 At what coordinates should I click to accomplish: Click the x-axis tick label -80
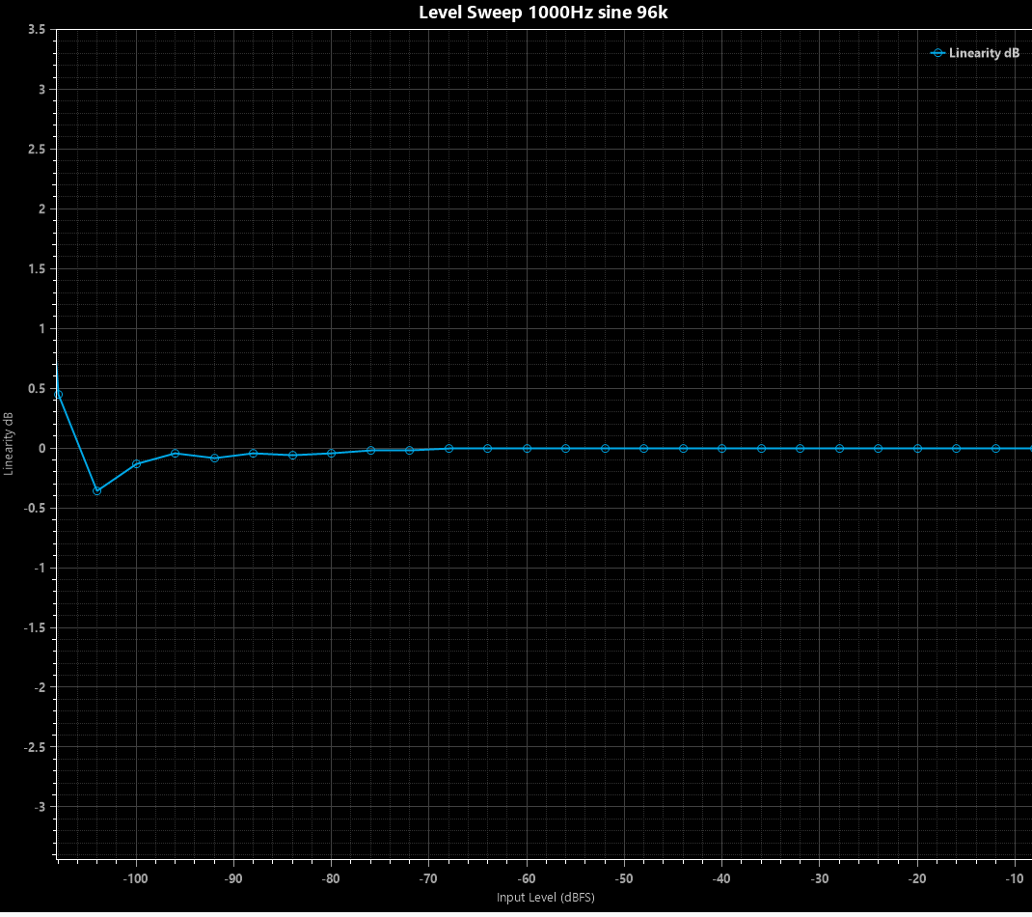pos(331,878)
